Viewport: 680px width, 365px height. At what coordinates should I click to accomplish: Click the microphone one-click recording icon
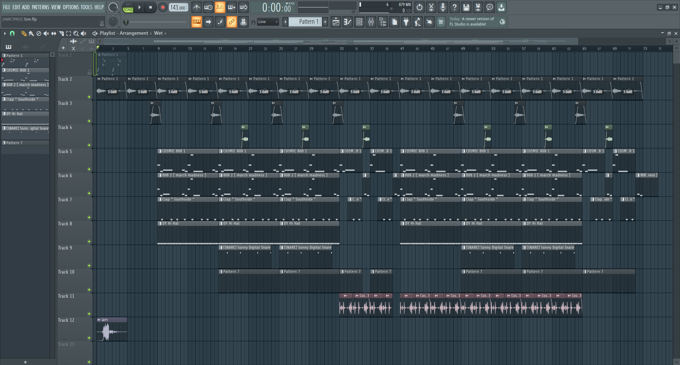coord(443,7)
